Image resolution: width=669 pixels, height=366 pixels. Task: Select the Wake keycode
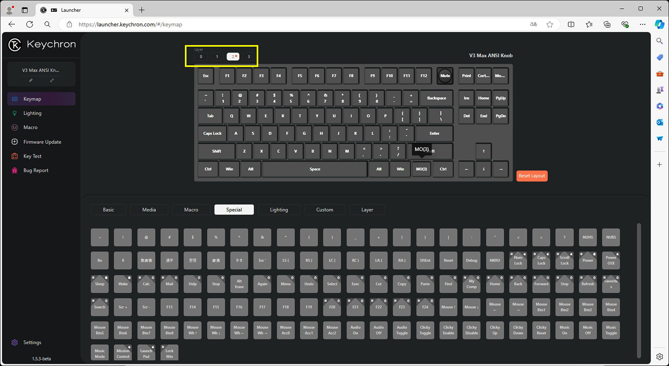click(123, 284)
